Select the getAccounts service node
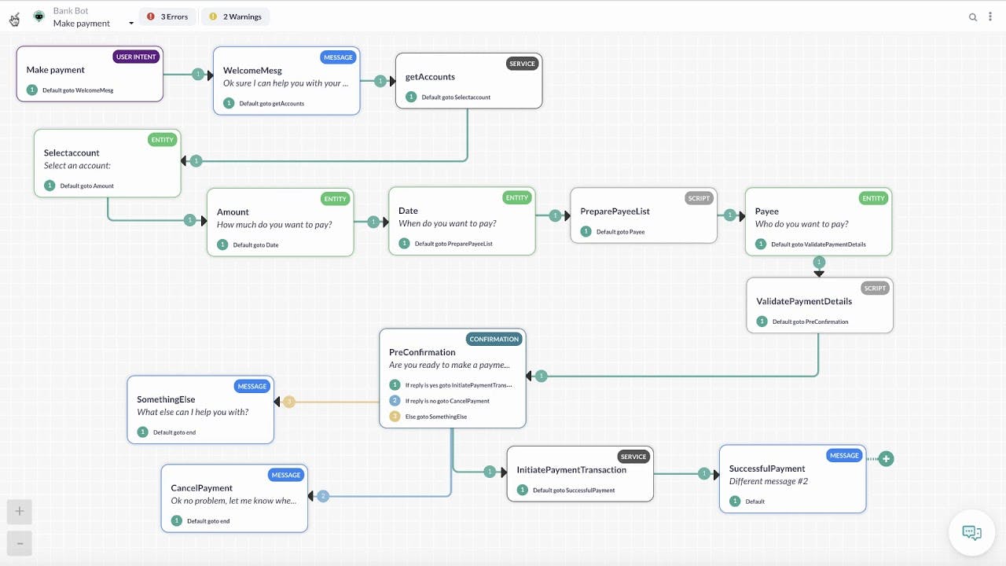Screen dimensions: 1006x566 pos(469,81)
